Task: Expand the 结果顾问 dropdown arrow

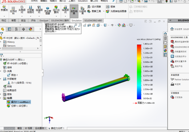Action: [65, 16]
